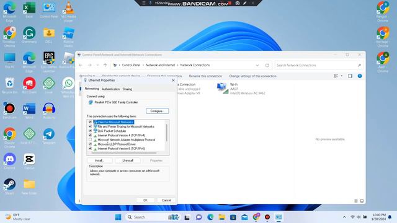Screen dimensions: 397x223
Task: Open Mail app from taskbar
Action: (244, 217)
